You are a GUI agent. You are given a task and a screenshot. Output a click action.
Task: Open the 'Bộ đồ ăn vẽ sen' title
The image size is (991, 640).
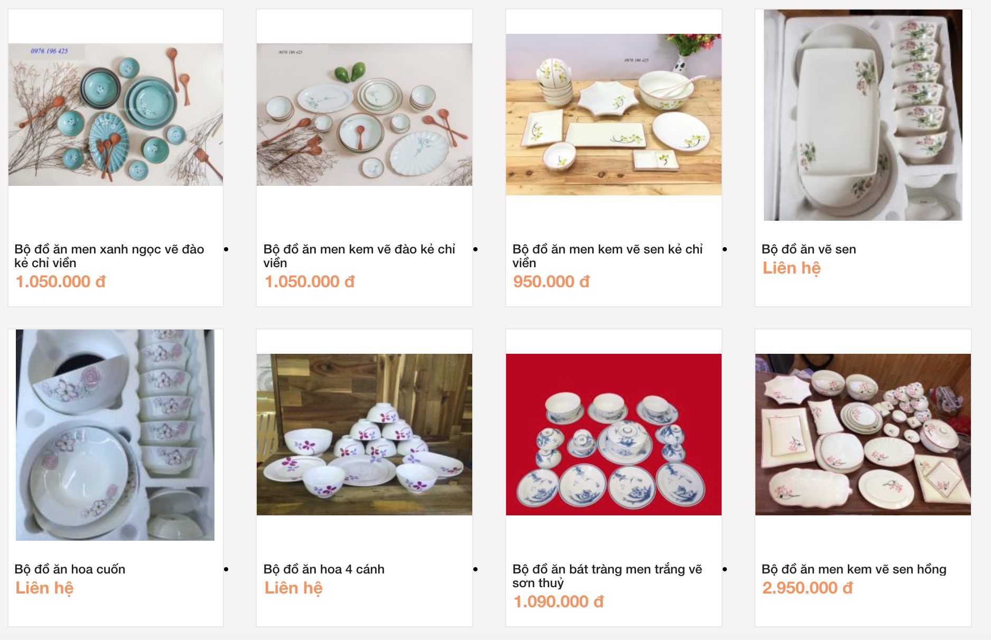point(809,249)
